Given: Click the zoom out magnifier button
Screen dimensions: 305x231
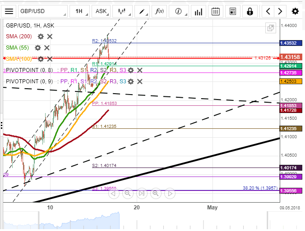Looking at the screenshot, I should click(x=128, y=194).
